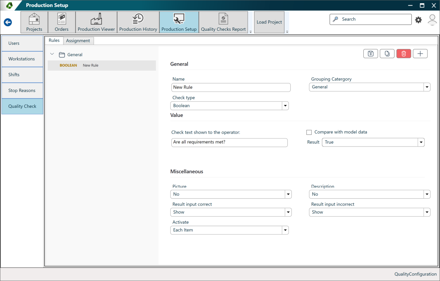Click the Load Project button
This screenshot has width=440, height=281.
pyautogui.click(x=269, y=22)
